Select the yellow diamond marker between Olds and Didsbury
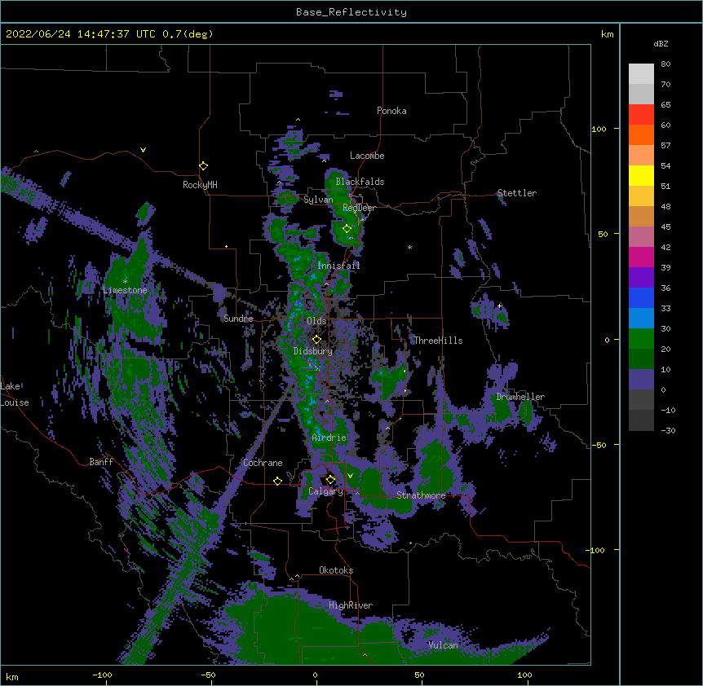This screenshot has width=703, height=686. [316, 340]
